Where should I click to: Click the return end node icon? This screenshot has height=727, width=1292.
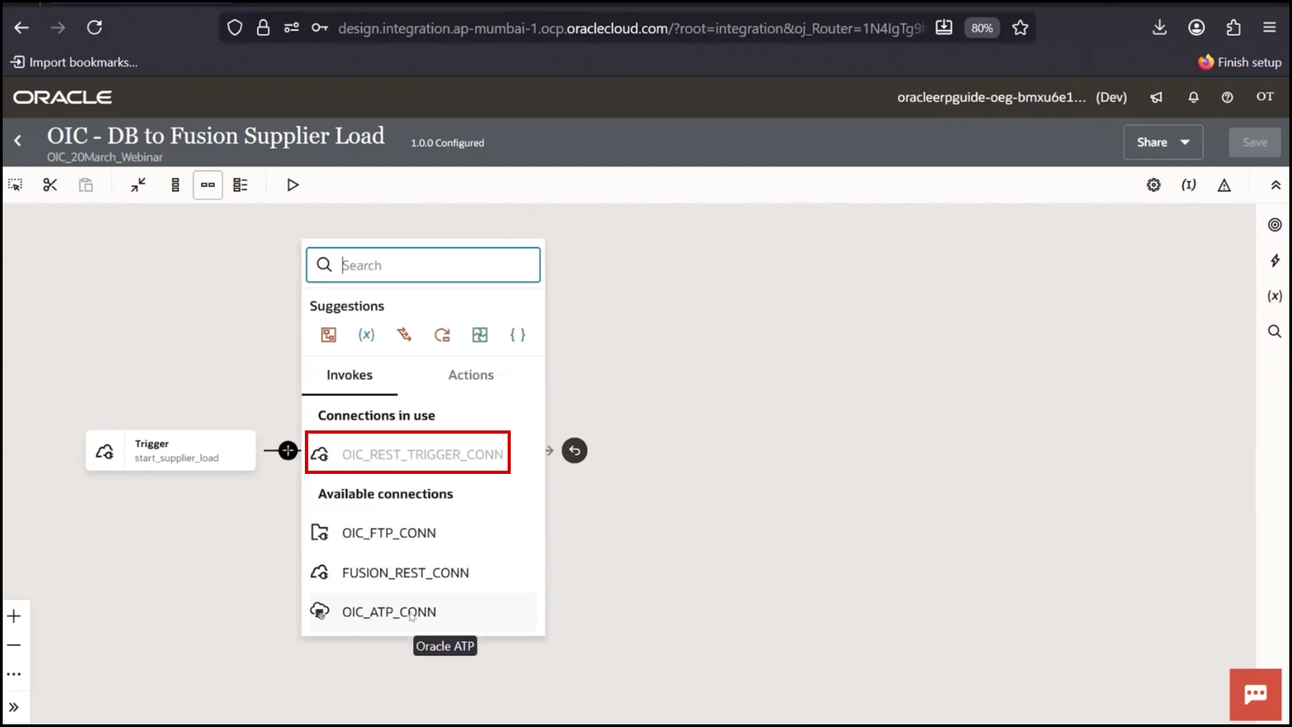pyautogui.click(x=574, y=450)
